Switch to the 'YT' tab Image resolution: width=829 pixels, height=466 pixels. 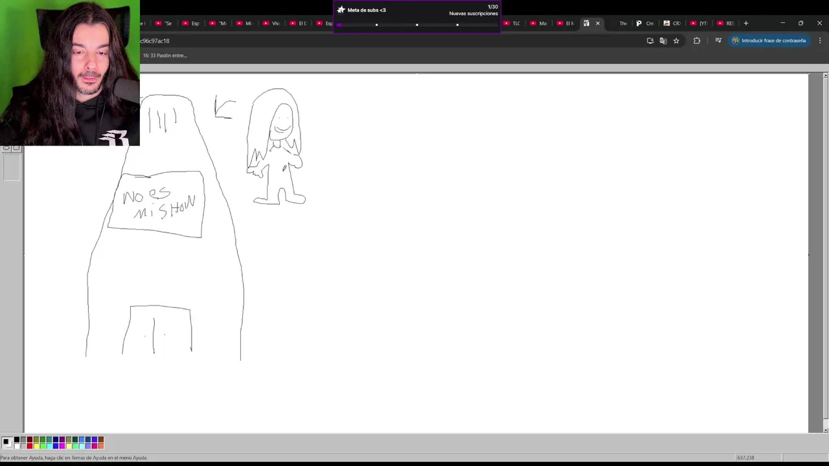point(699,23)
